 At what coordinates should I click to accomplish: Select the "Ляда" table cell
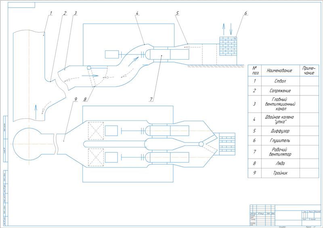click(280, 164)
